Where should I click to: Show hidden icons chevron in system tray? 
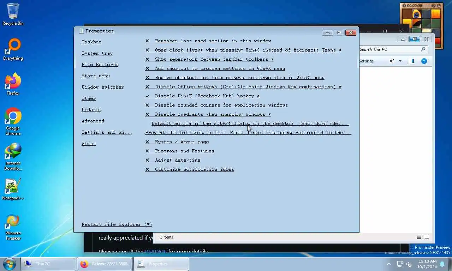pos(389,264)
